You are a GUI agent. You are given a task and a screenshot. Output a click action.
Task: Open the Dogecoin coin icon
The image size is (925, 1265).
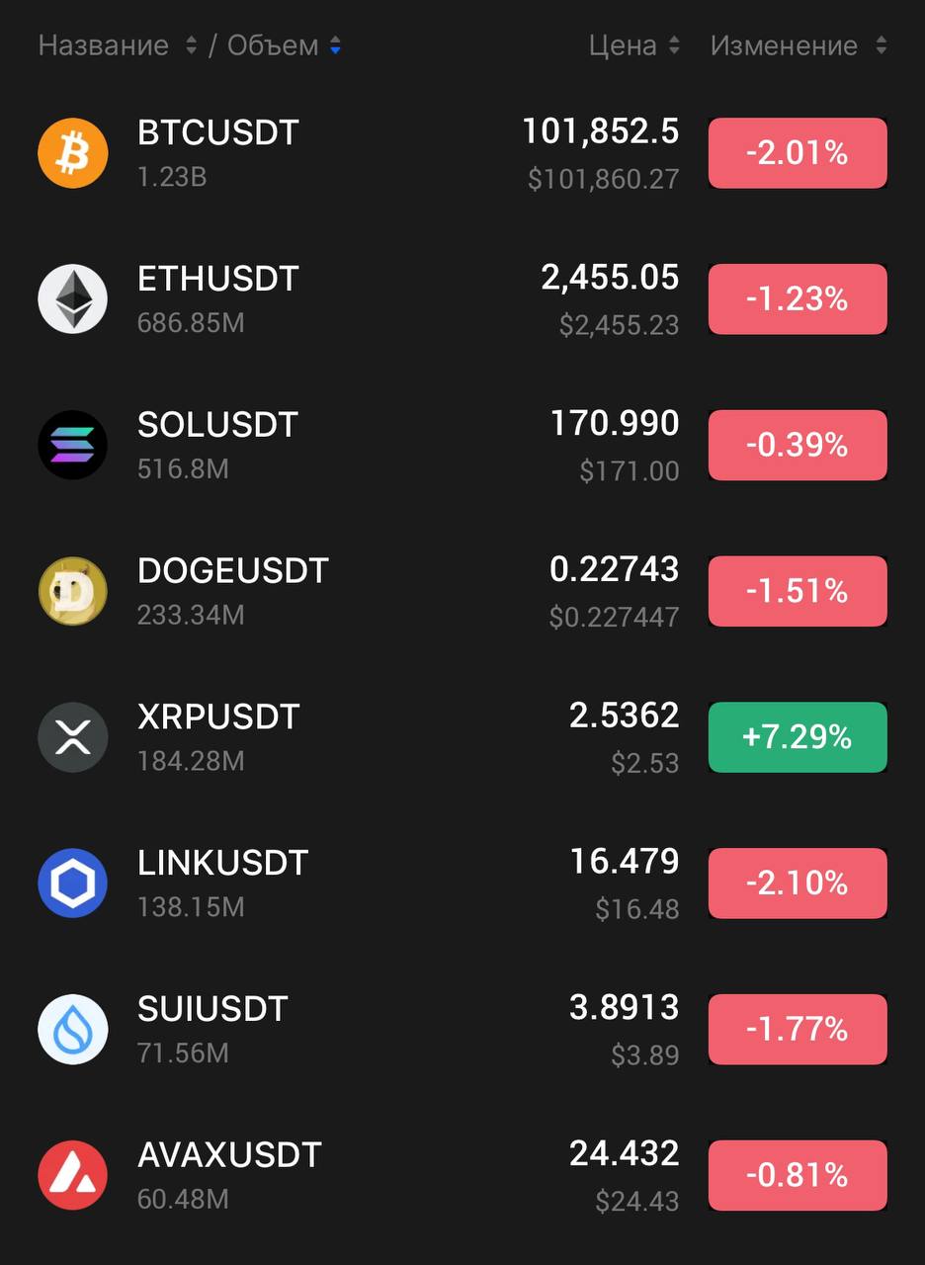pos(72,591)
